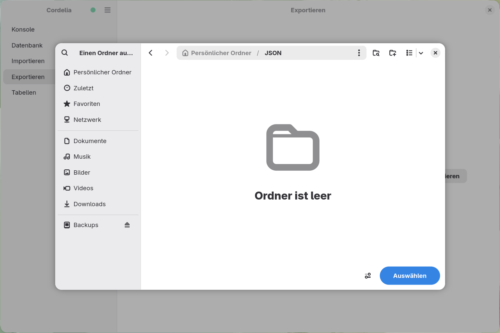Jump to Persönlicher Ordner in the path bar
The width and height of the screenshot is (500, 333).
[x=217, y=53]
